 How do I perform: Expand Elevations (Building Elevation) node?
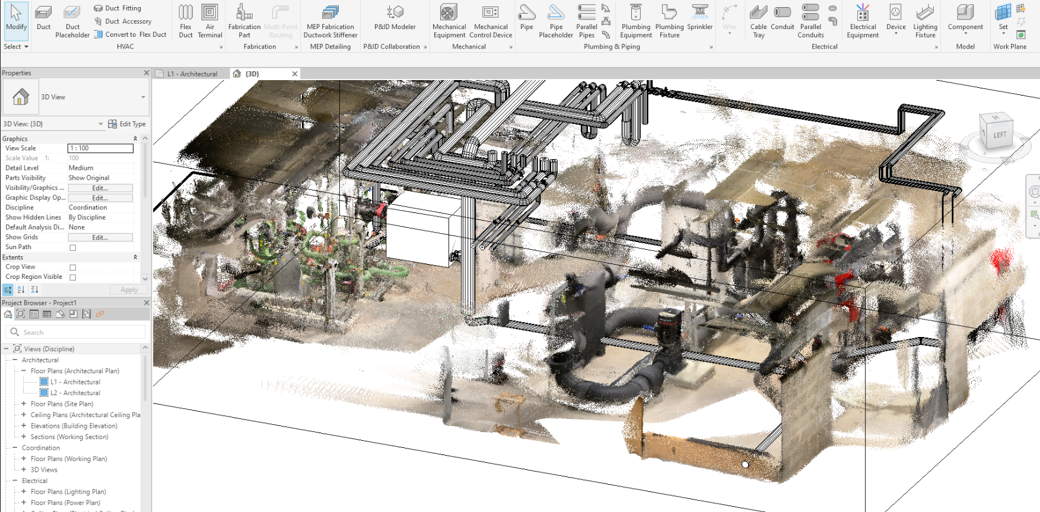coord(24,425)
